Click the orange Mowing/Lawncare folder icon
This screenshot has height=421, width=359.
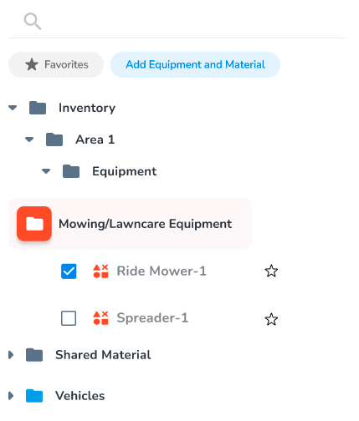pyautogui.click(x=34, y=224)
